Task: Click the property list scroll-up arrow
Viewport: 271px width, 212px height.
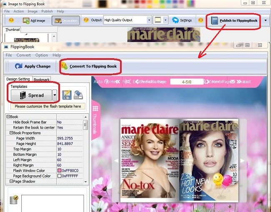Action: (86, 117)
